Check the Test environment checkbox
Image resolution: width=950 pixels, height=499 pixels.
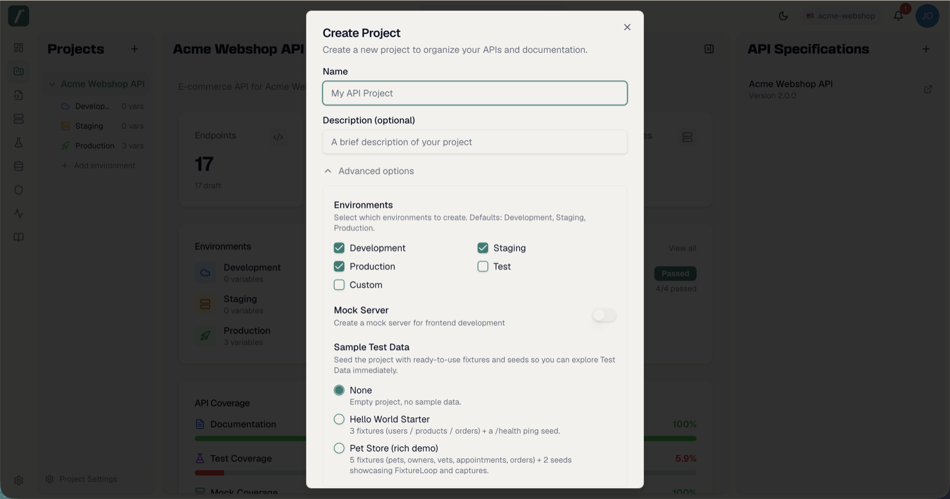coord(483,266)
